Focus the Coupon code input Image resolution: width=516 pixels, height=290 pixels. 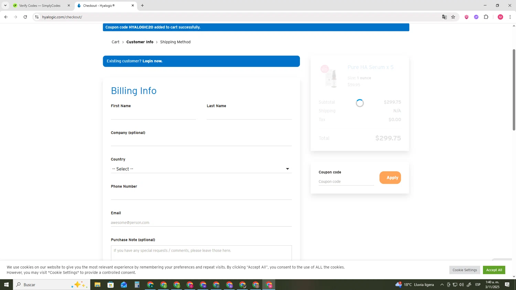coord(346,181)
